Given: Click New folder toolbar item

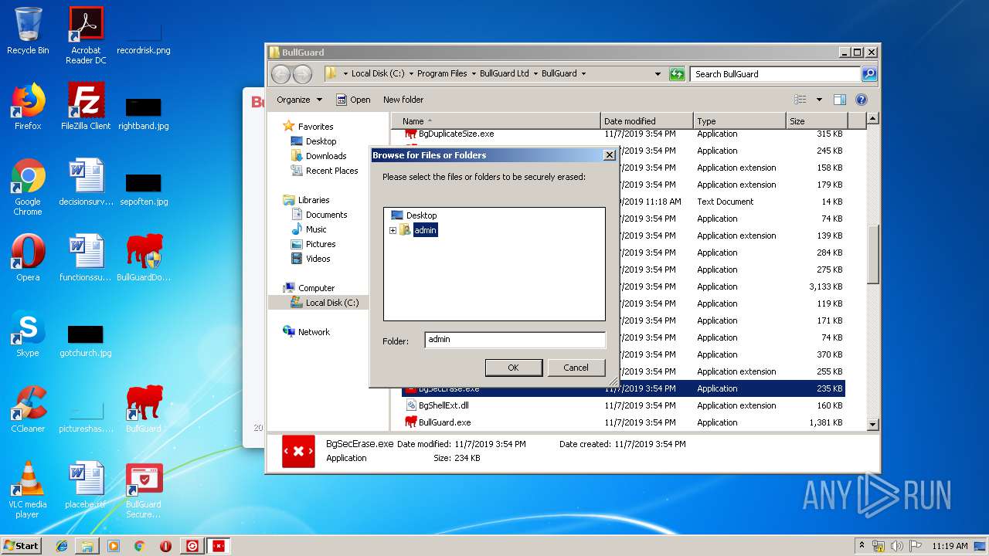Looking at the screenshot, I should (x=403, y=100).
